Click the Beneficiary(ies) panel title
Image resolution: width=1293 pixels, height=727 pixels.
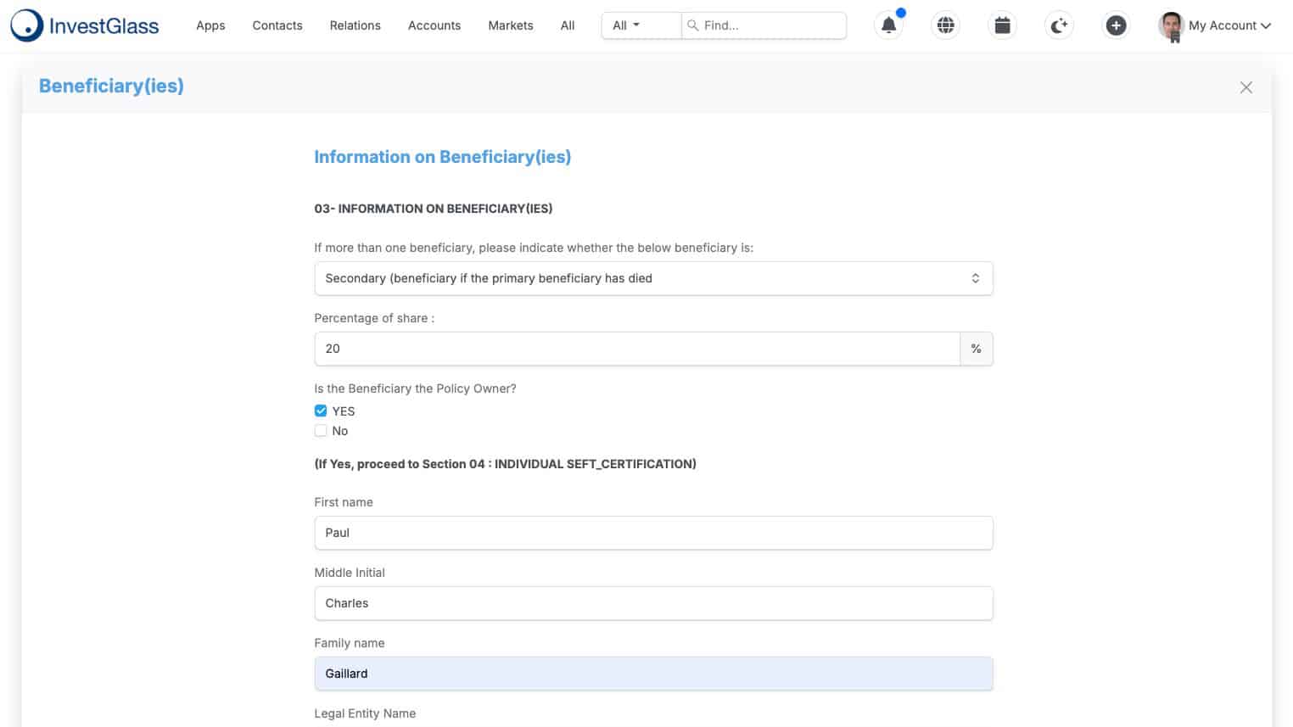pos(111,86)
